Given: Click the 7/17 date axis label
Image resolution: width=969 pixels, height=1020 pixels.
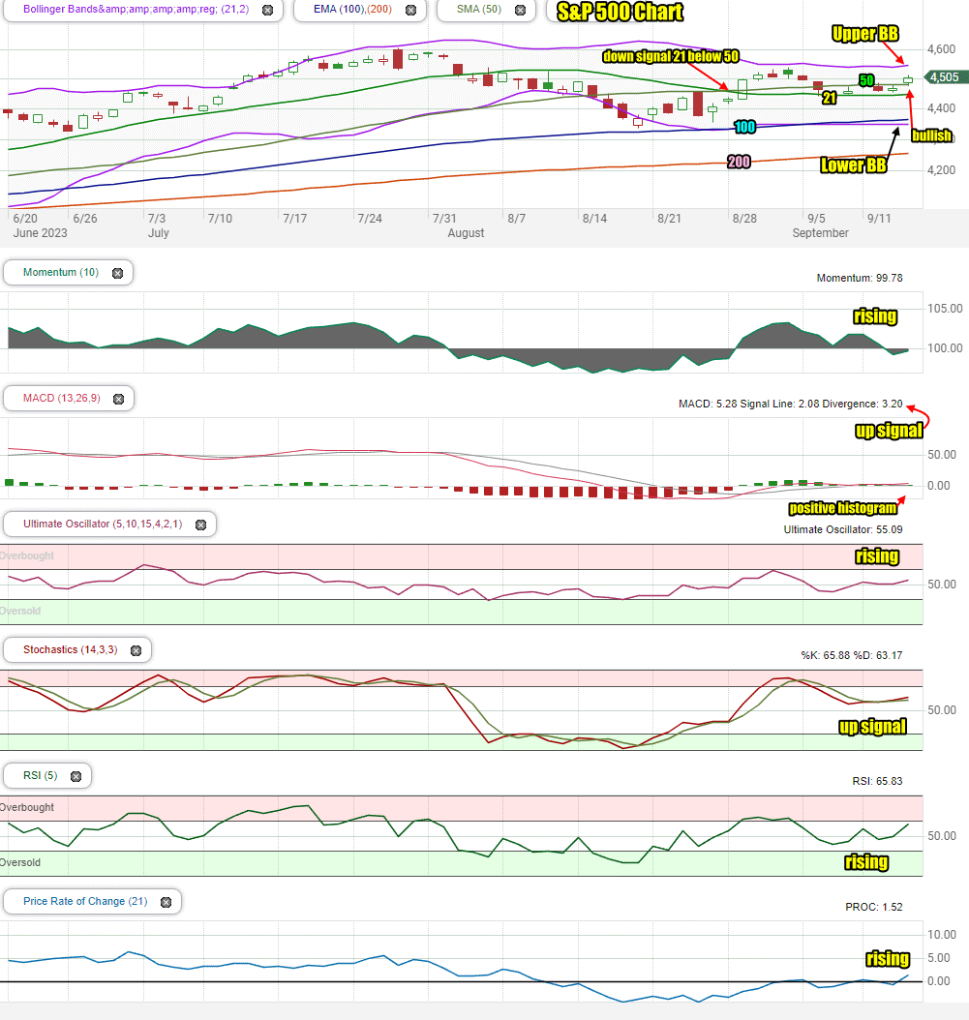Looking at the screenshot, I should click(295, 219).
